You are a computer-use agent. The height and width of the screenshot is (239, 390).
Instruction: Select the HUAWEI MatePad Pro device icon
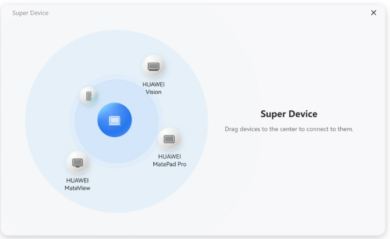pyautogui.click(x=169, y=139)
